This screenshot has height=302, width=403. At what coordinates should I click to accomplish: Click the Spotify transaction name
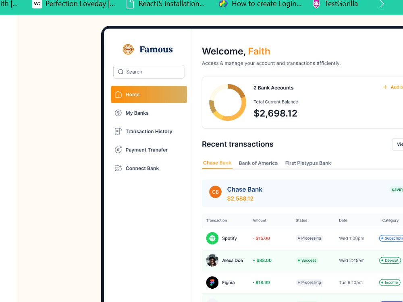229,238
